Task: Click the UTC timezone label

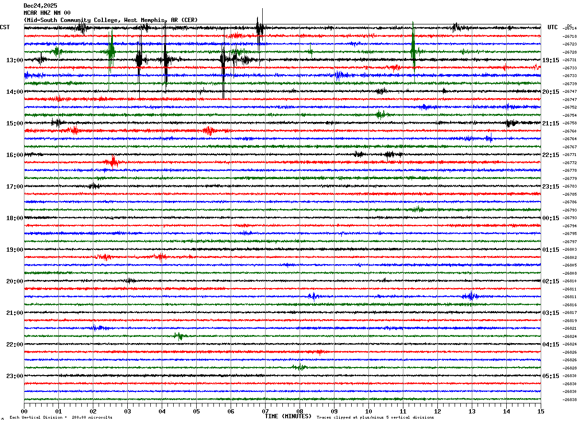Action: [553, 27]
